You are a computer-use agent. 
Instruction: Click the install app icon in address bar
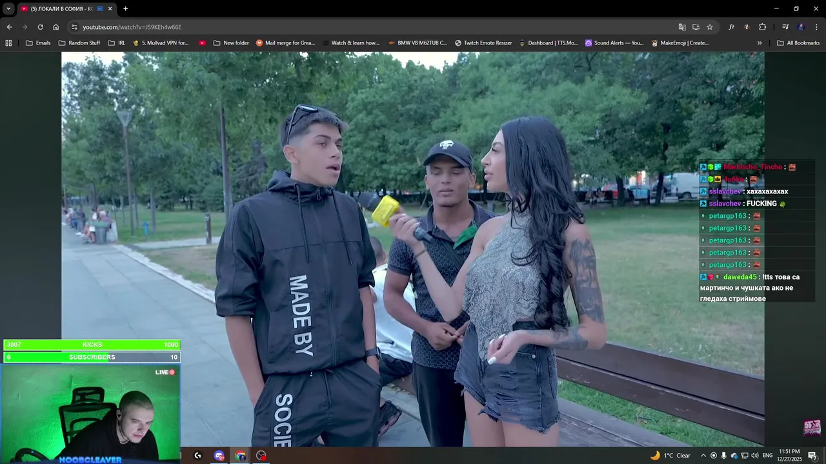pos(696,27)
